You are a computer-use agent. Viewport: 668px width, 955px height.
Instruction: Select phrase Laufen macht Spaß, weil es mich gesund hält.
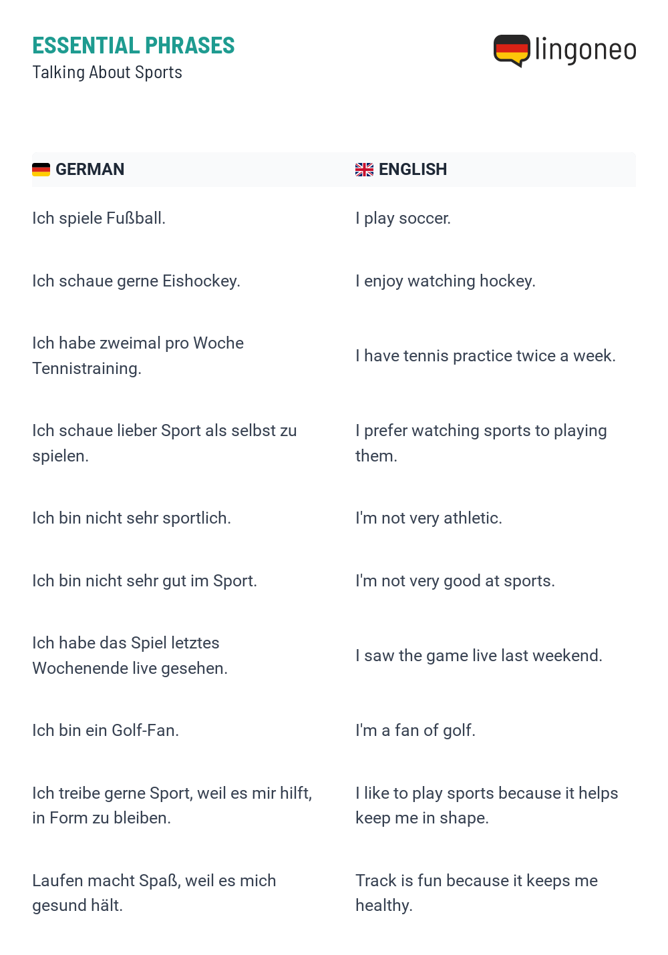(x=154, y=893)
